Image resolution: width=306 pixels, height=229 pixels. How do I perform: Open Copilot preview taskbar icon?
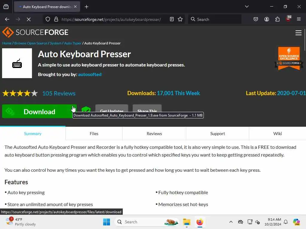(296, 222)
